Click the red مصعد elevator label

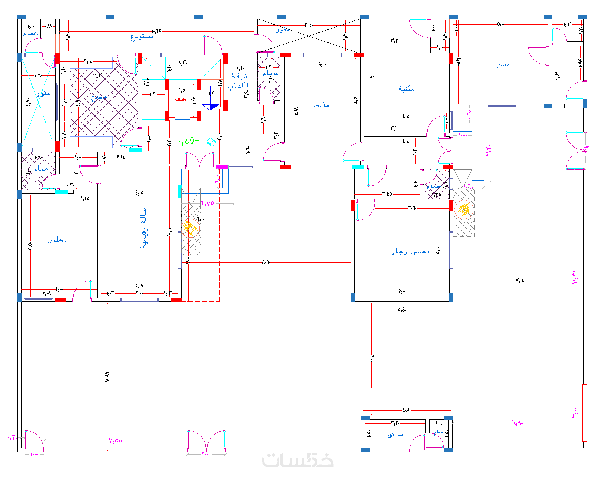[x=181, y=99]
